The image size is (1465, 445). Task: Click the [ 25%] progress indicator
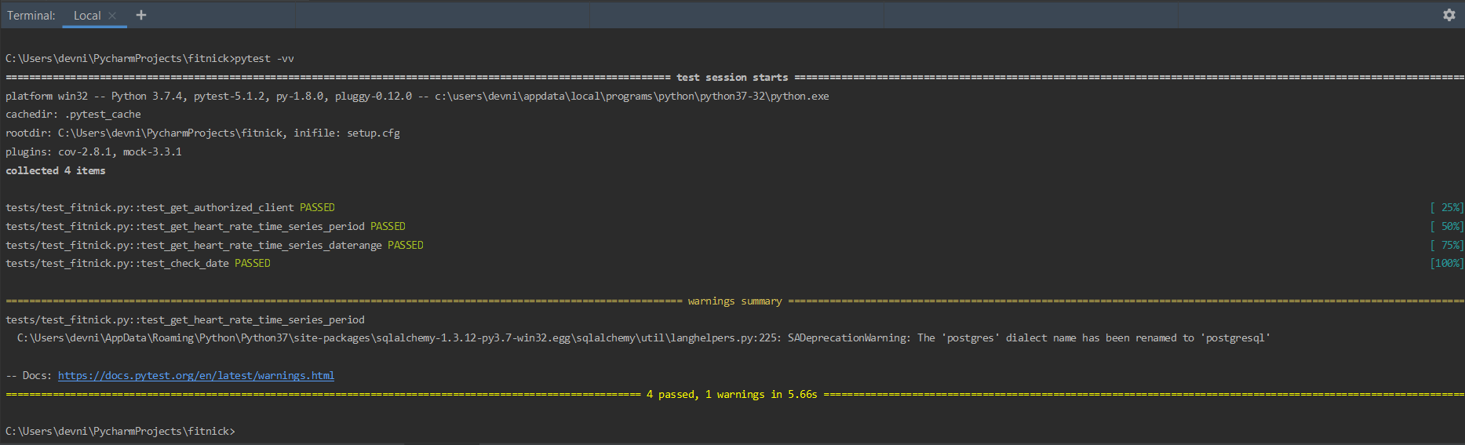[x=1446, y=207]
